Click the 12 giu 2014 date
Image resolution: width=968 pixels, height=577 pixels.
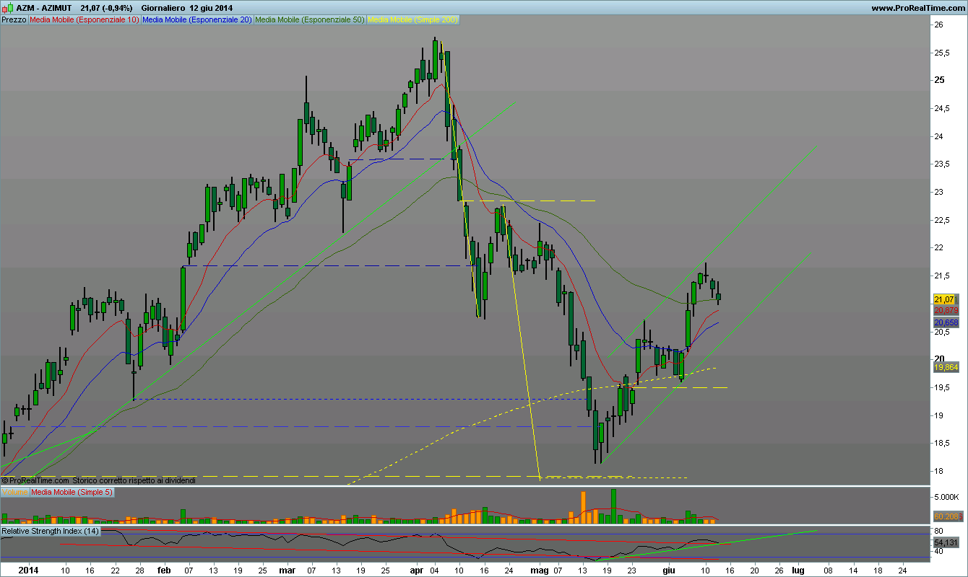tap(211, 8)
